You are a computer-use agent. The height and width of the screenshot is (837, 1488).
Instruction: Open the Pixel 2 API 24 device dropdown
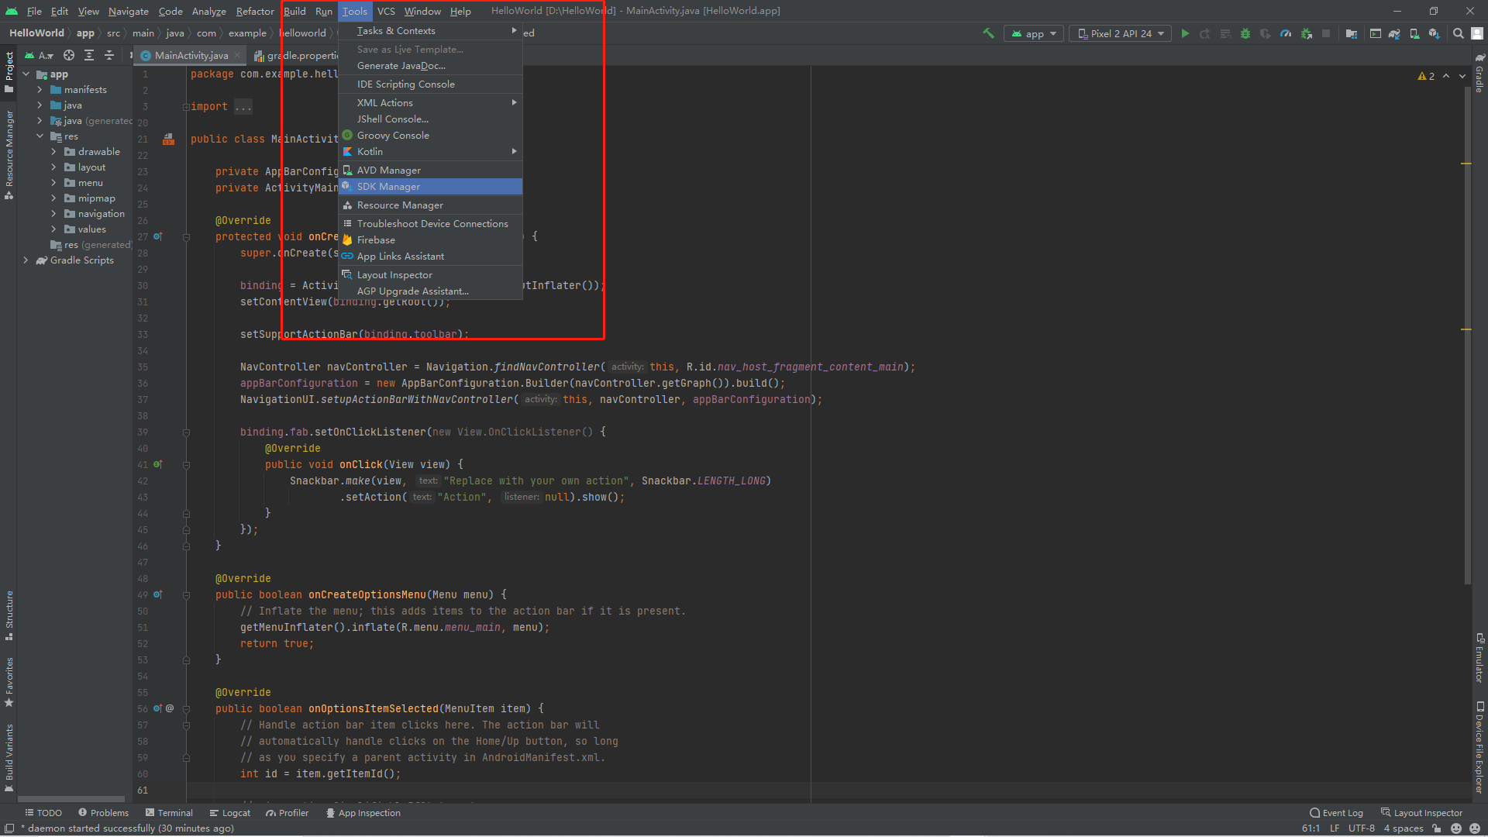1119,33
